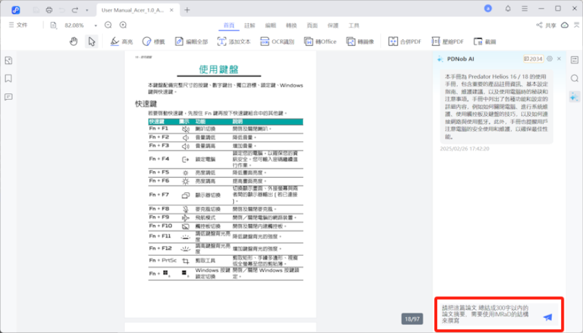Screen dimensions: 583x333
Task: Open the page thumbnails side panel
Action: 9,61
